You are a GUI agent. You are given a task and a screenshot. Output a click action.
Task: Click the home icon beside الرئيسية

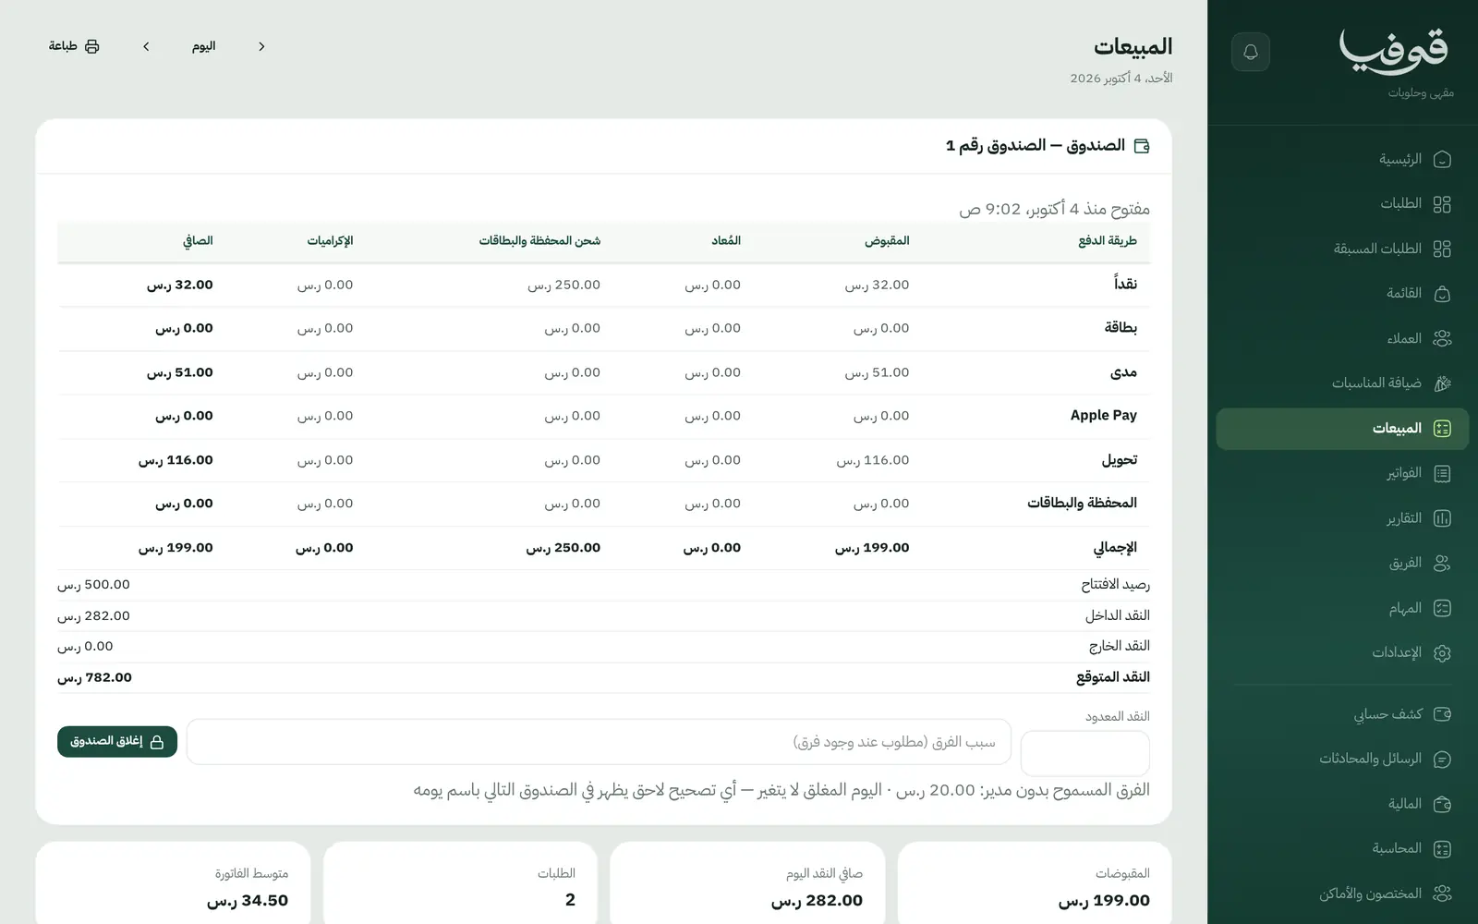coord(1442,160)
